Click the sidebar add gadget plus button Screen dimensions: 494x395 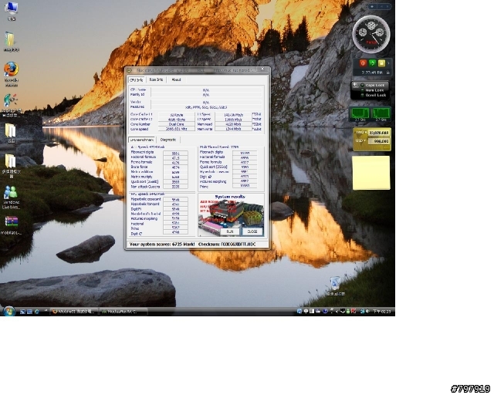372,7
